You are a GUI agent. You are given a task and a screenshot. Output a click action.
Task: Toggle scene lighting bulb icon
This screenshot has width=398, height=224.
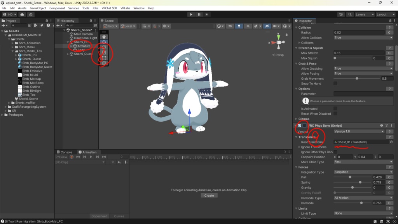coord(239,26)
